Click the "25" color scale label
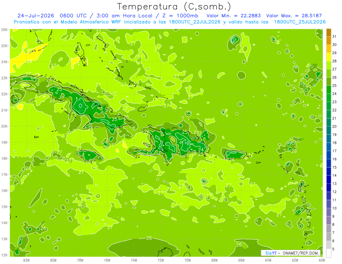The width and height of the screenshot is (342, 264). coord(334,86)
